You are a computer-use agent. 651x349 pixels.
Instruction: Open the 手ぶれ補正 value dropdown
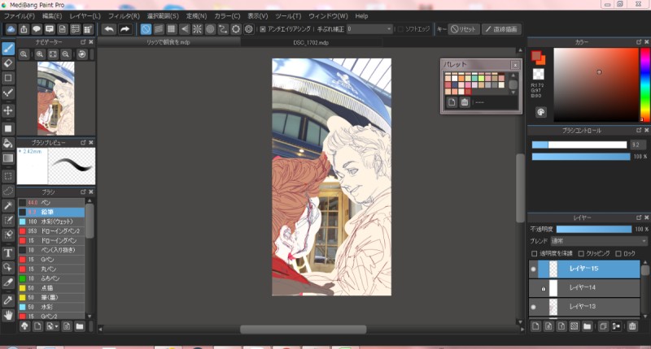coord(369,29)
